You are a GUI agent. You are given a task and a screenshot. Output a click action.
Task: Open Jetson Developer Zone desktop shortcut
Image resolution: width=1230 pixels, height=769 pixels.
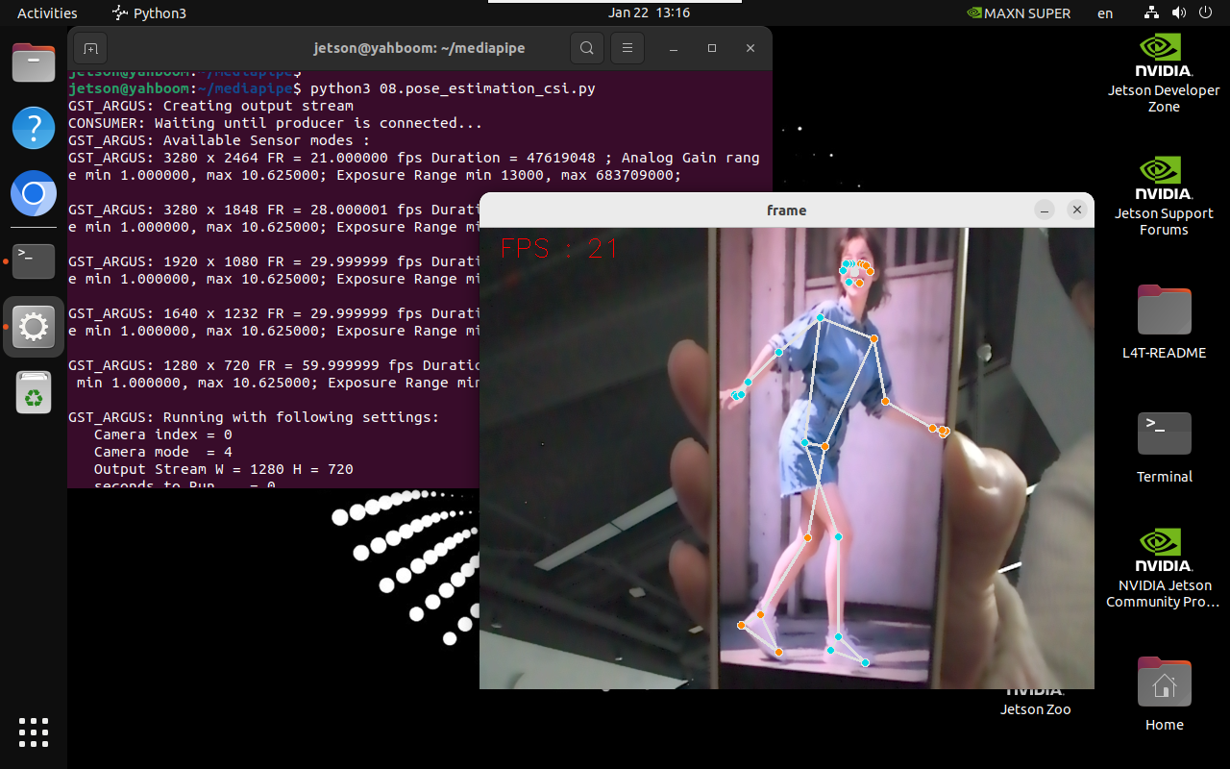[1164, 73]
